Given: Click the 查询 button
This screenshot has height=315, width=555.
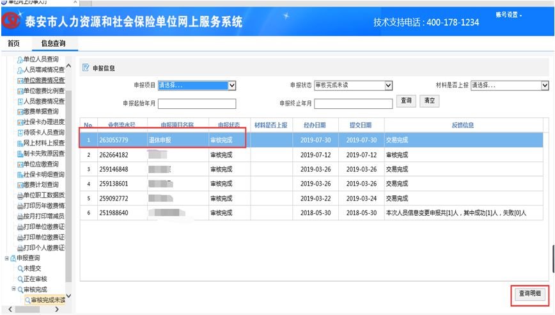Looking at the screenshot, I should 405,101.
